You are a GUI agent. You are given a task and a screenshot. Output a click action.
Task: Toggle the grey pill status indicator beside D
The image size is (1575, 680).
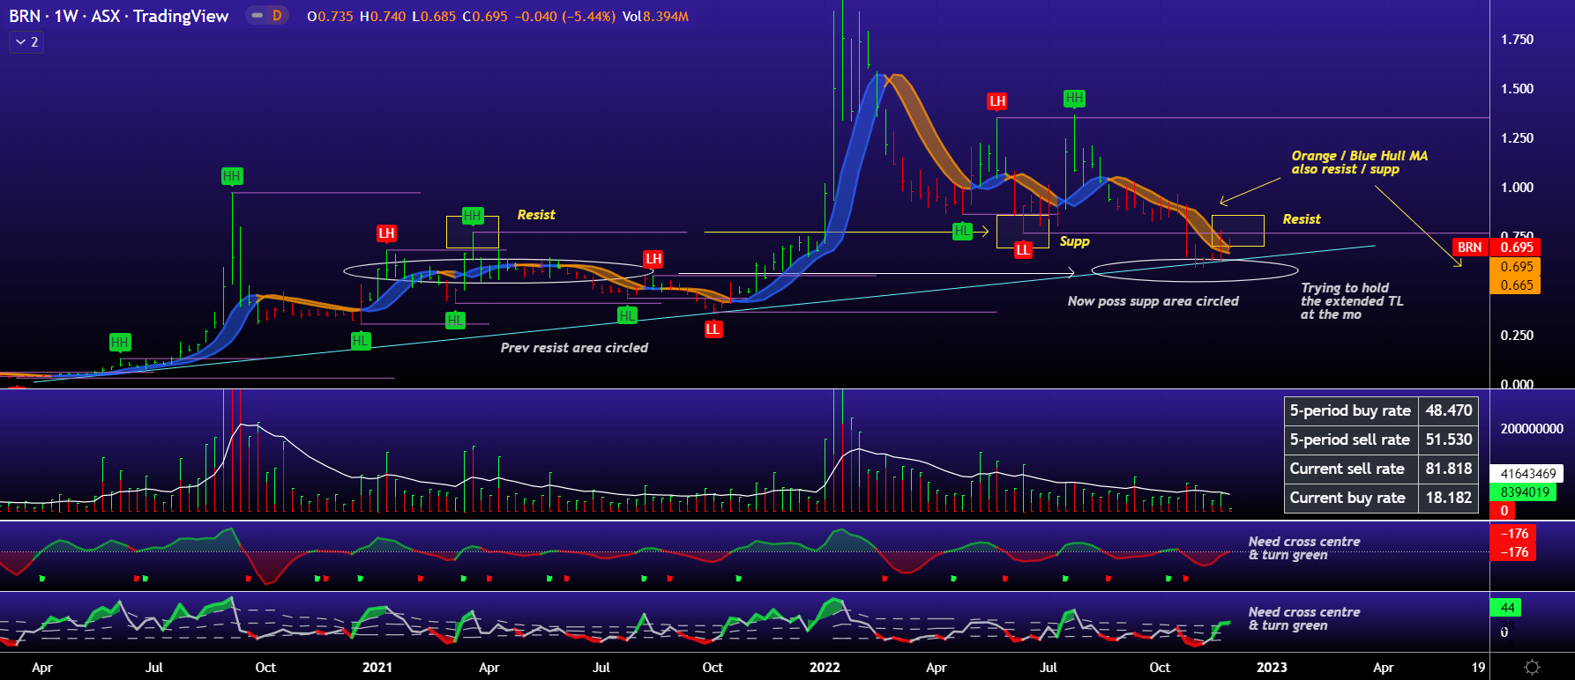pyautogui.click(x=257, y=15)
